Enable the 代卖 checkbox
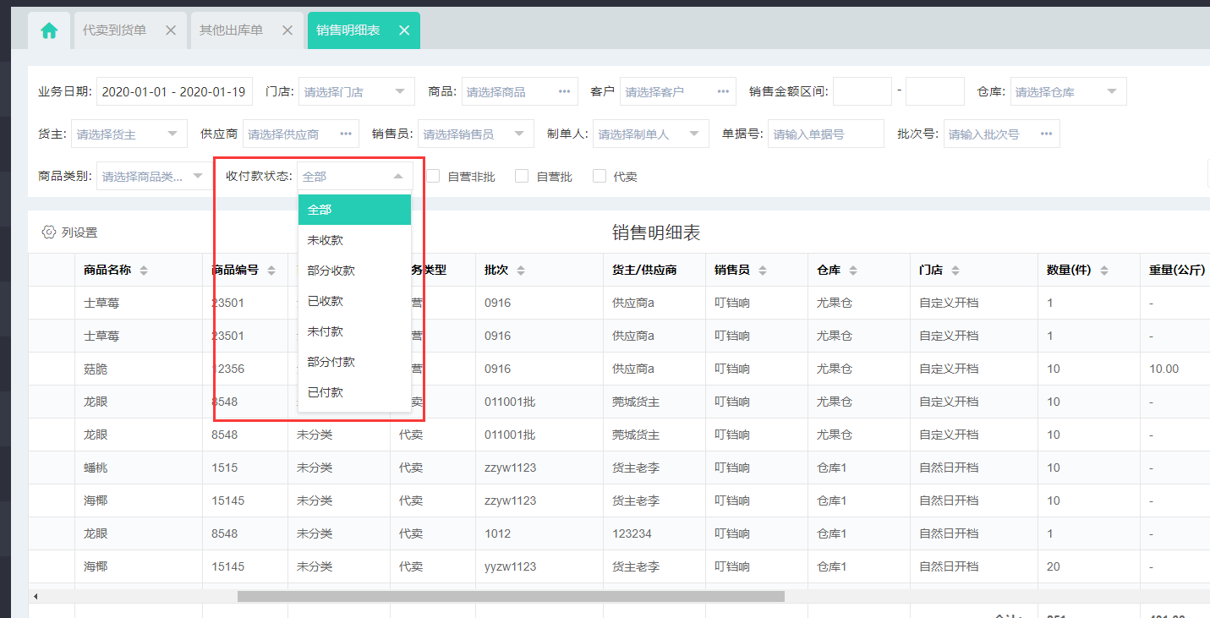 [600, 176]
